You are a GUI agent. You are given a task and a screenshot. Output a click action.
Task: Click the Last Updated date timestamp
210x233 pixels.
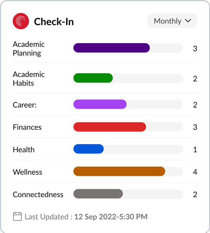(x=111, y=217)
